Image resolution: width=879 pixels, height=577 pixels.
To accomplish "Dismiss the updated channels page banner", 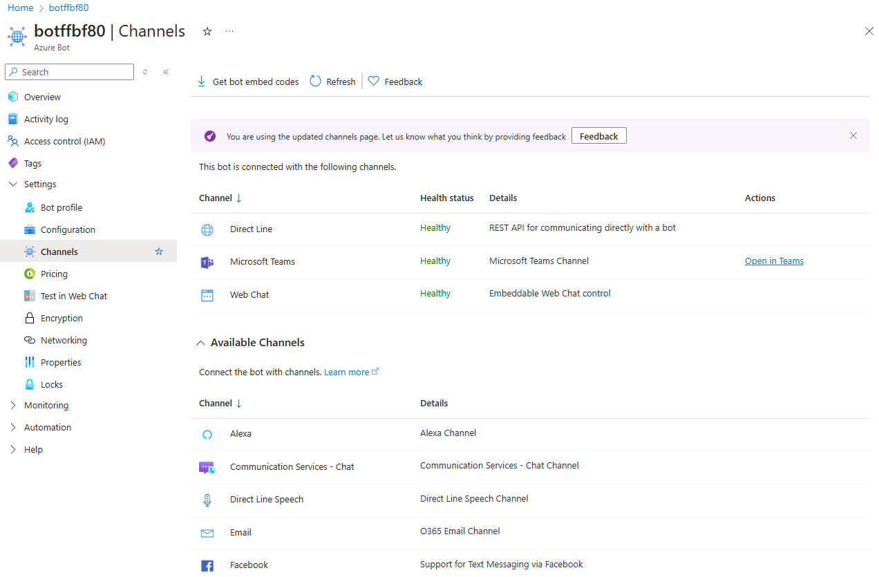I will [x=853, y=135].
